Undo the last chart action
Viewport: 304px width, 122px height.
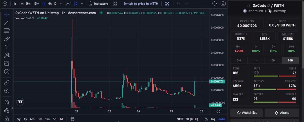(179, 4)
